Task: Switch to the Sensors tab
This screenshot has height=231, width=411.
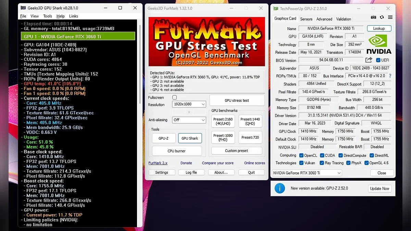Action: [x=306, y=19]
